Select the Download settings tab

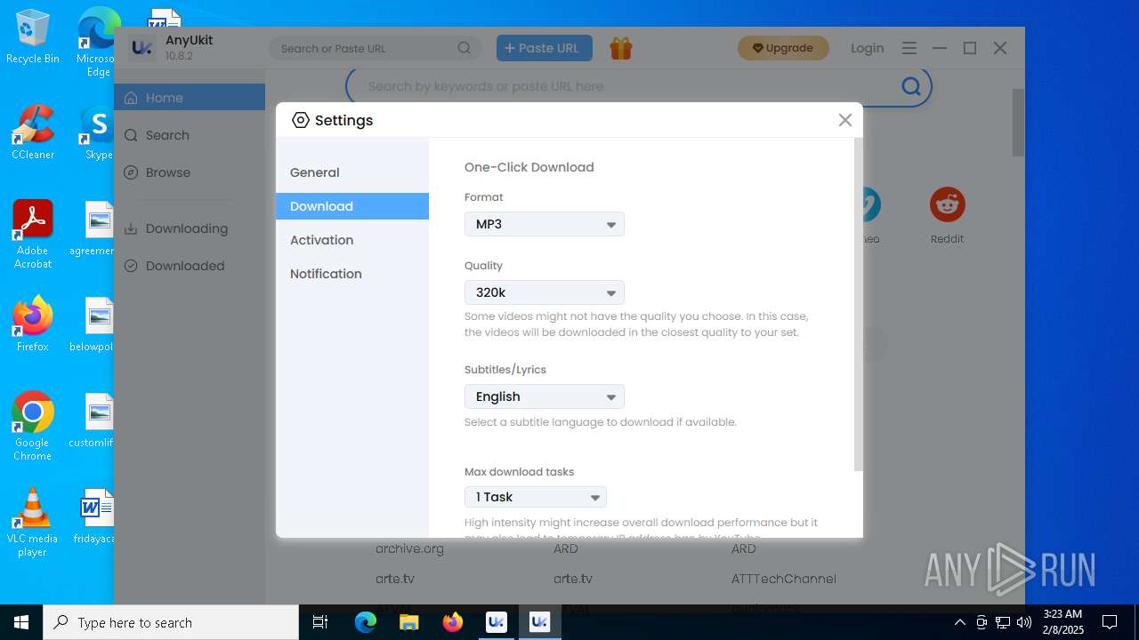(x=352, y=206)
